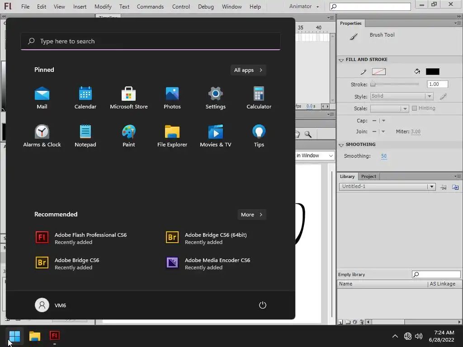Open the stroke Style dropdown
The width and height of the screenshot is (463, 347).
coord(402,96)
